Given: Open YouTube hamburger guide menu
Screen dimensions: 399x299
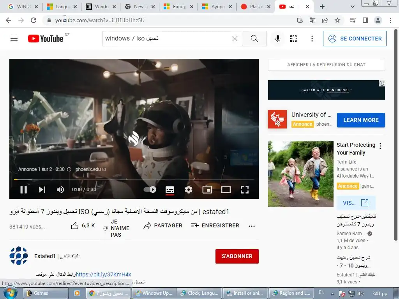Looking at the screenshot, I should (14, 39).
